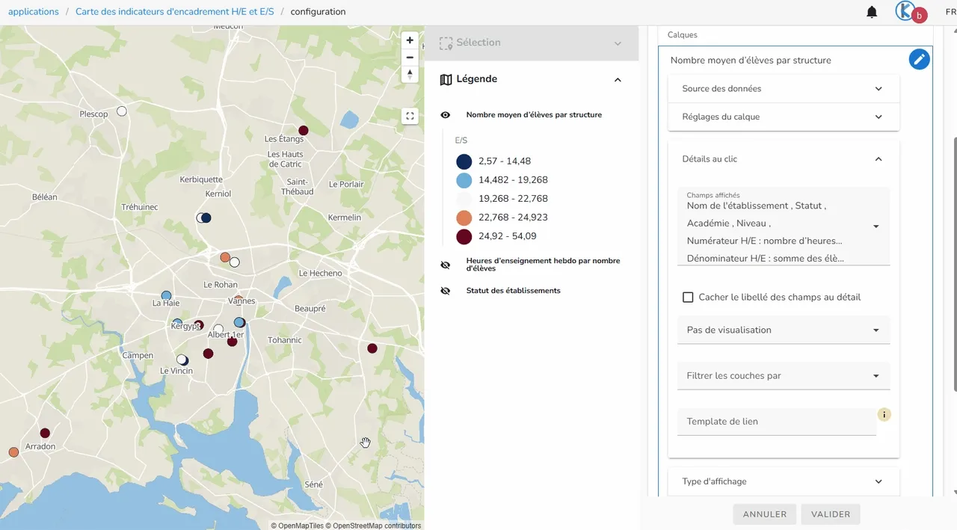Click the Sélection dashed-square icon
This screenshot has height=530, width=957.
[446, 43]
